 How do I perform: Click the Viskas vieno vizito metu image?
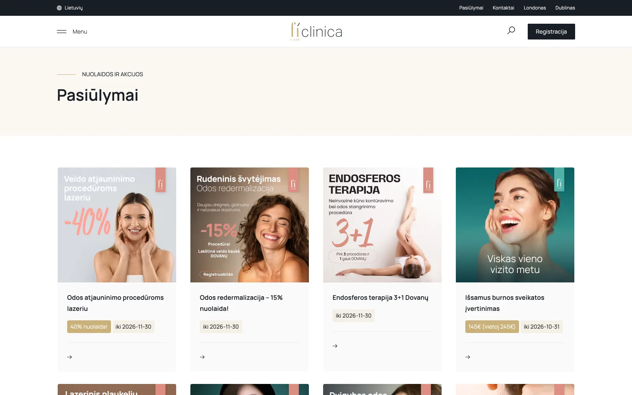[x=515, y=225]
